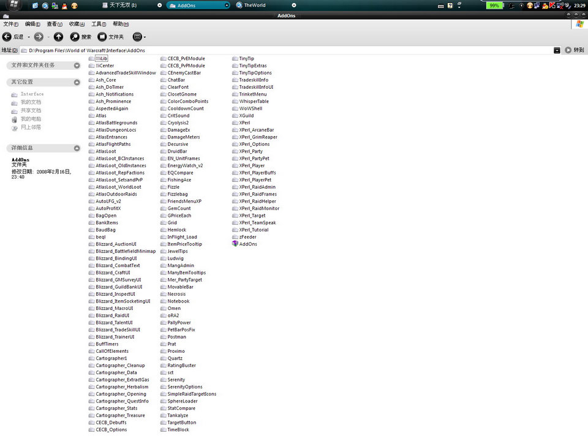Image resolution: width=588 pixels, height=441 pixels.
Task: Click the Forward arrow toolbar button
Action: click(x=39, y=37)
